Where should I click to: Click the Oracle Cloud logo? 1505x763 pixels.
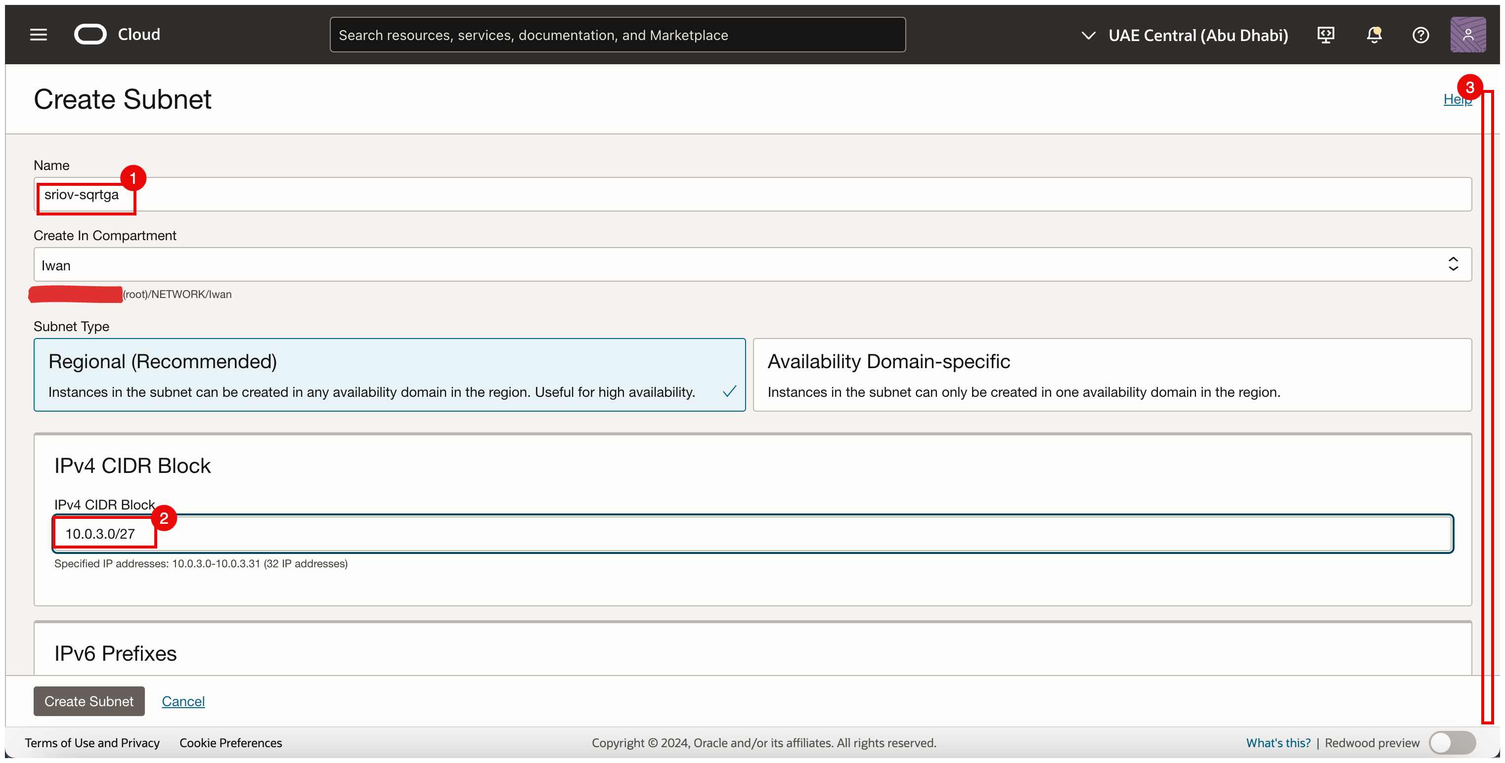click(90, 35)
